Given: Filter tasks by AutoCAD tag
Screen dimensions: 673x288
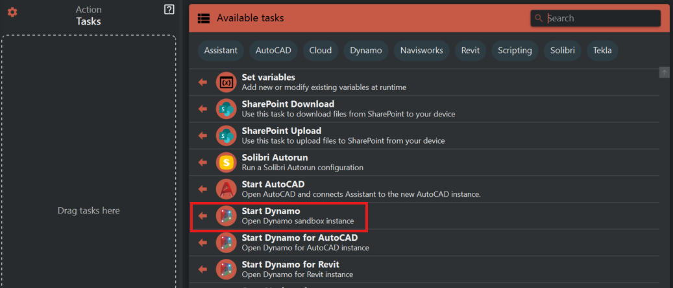Looking at the screenshot, I should pyautogui.click(x=273, y=50).
